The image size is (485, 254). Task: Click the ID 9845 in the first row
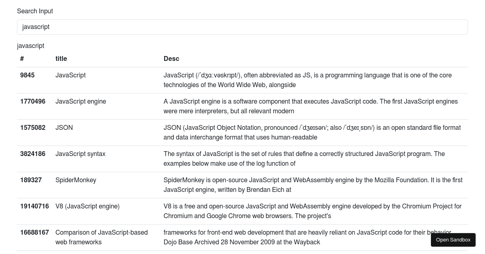pos(27,75)
